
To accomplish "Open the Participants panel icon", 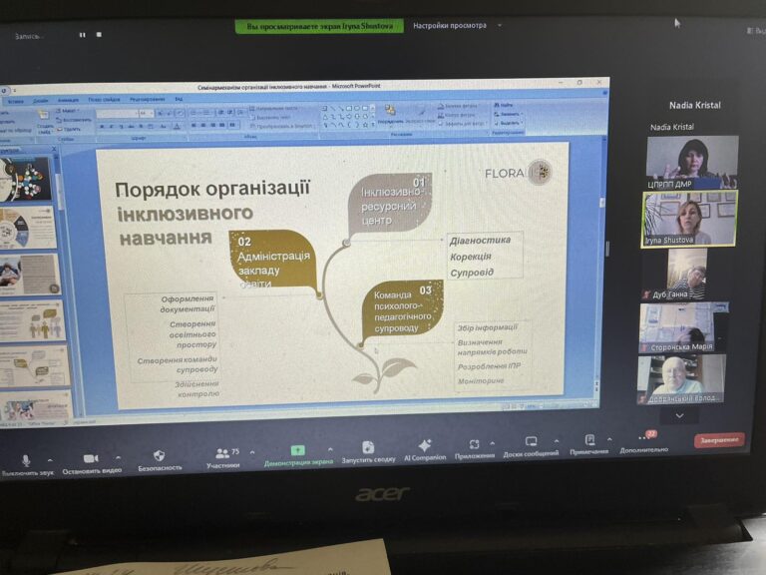I will coord(223,452).
